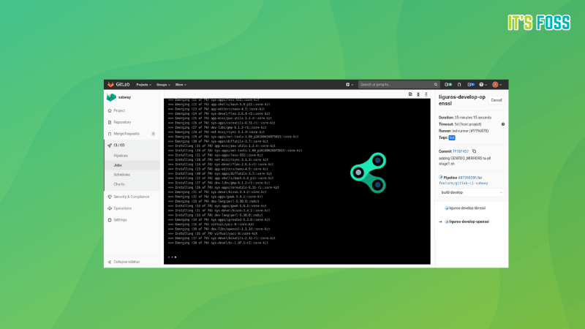The image size is (585, 329).
Task: Show the raw job log file
Action: (409, 94)
